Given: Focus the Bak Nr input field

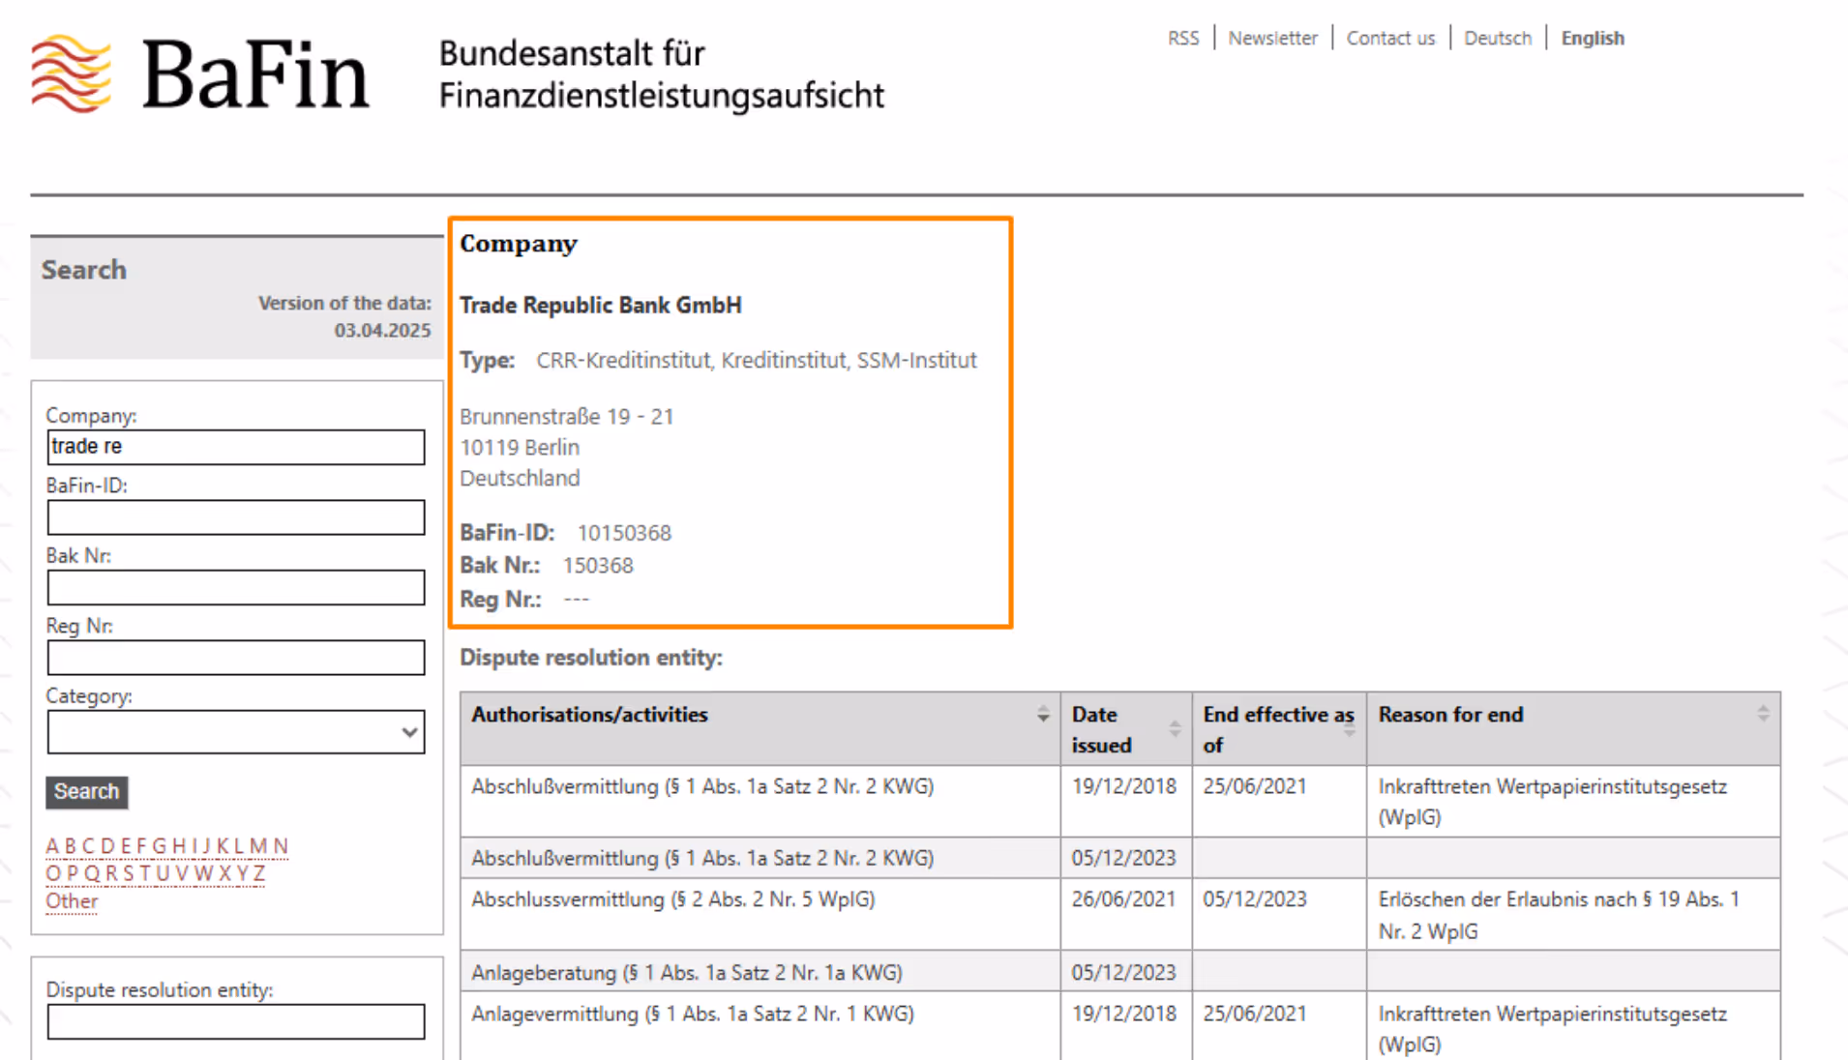Looking at the screenshot, I should tap(236, 587).
